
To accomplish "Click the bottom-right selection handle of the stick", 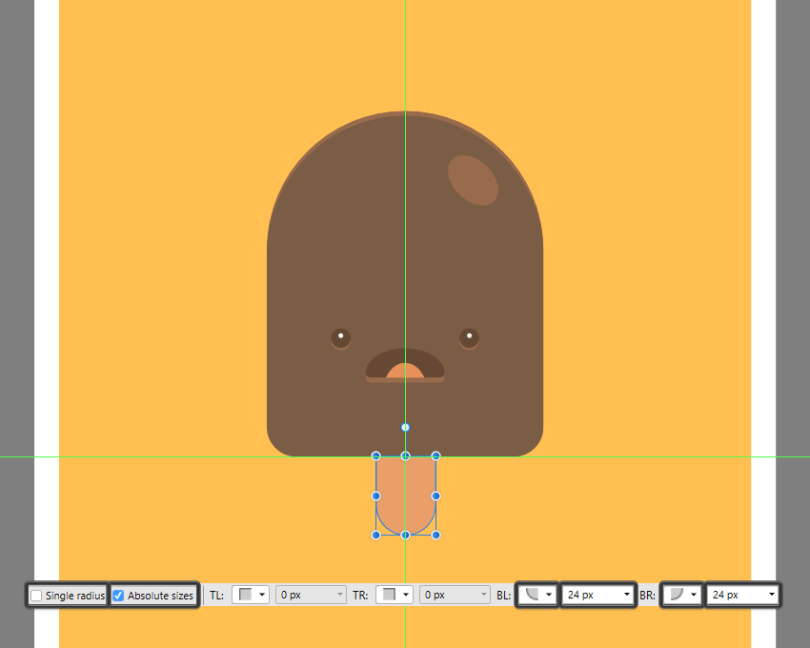I will pyautogui.click(x=436, y=536).
